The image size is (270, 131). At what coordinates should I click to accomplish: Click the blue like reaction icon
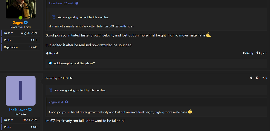point(50,63)
